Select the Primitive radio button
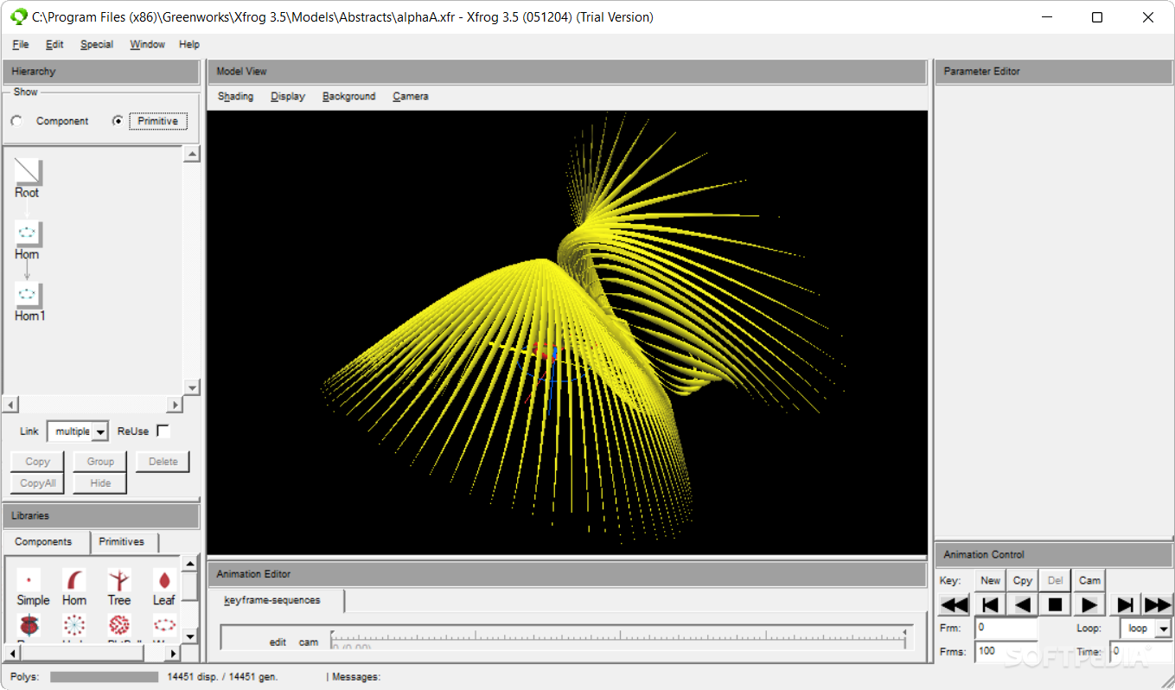This screenshot has width=1175, height=690. [x=118, y=121]
